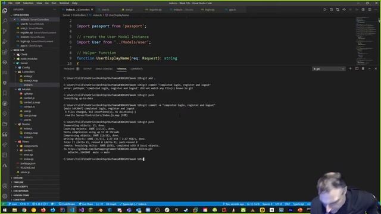The width and height of the screenshot is (381, 214).
Task: Click Live Share in status bar
Action: point(86,204)
